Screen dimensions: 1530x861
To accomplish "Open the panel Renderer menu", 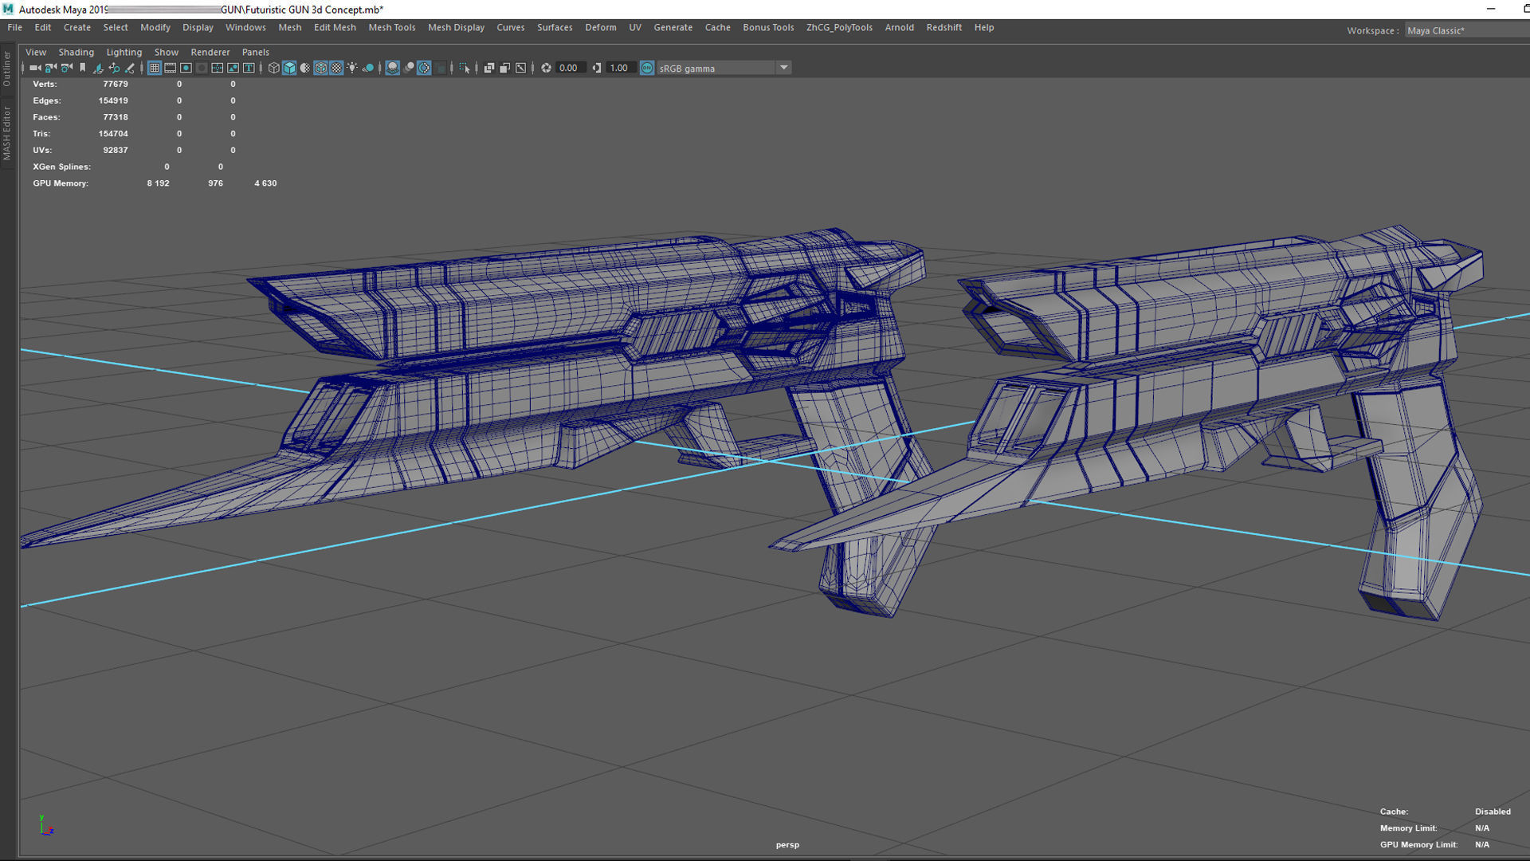I will point(210,52).
